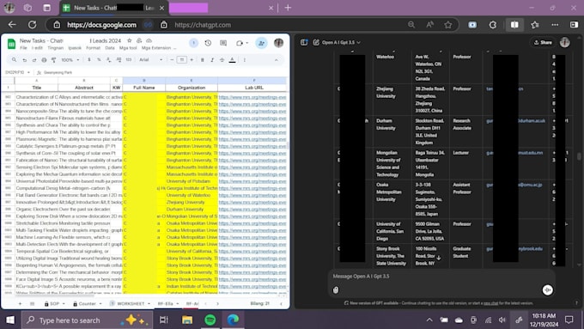Toggle the ChatGPT sidebar panel icon
The image size is (584, 329).
click(x=304, y=42)
